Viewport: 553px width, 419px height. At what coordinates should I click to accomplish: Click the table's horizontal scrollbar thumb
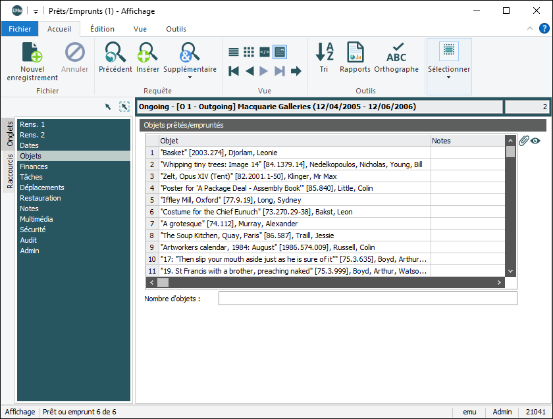(x=163, y=282)
